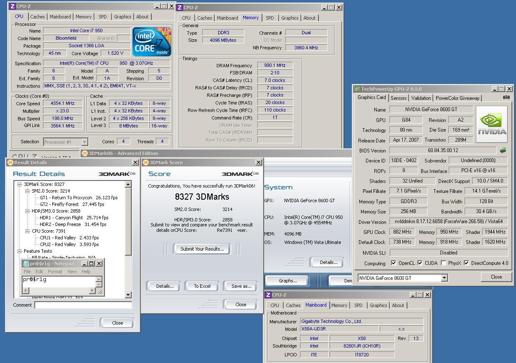Toggle the DirectCompute 4.0 checkbox
The width and height of the screenshot is (516, 363).
pyautogui.click(x=466, y=263)
